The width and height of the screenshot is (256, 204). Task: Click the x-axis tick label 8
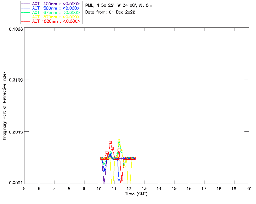[x=69, y=188]
